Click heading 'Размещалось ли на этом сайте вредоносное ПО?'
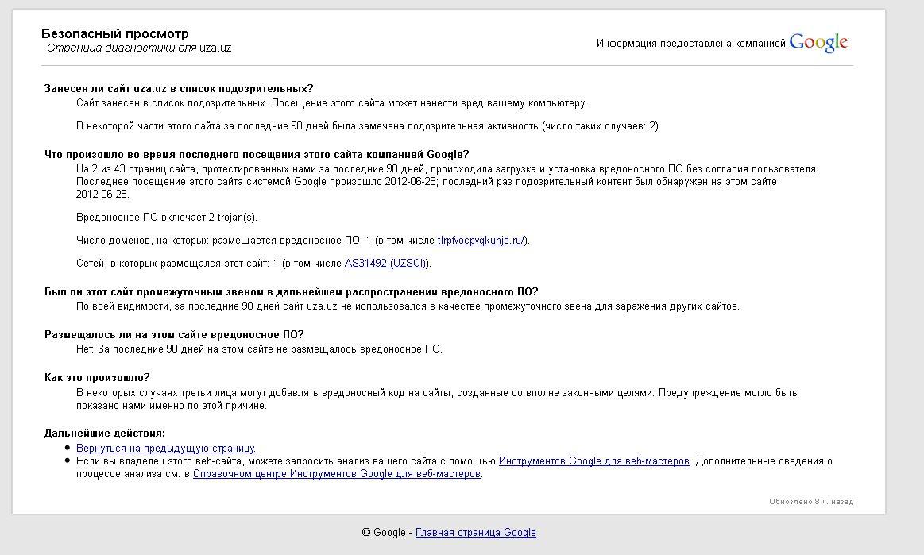The width and height of the screenshot is (924, 555). pyautogui.click(x=174, y=334)
